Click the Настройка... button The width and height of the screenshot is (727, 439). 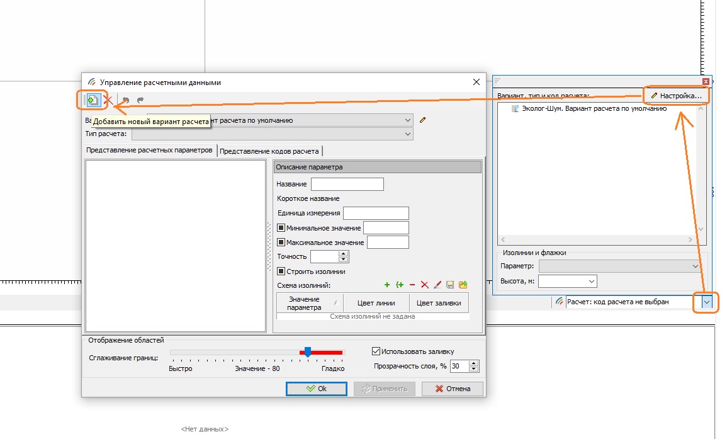pos(676,96)
